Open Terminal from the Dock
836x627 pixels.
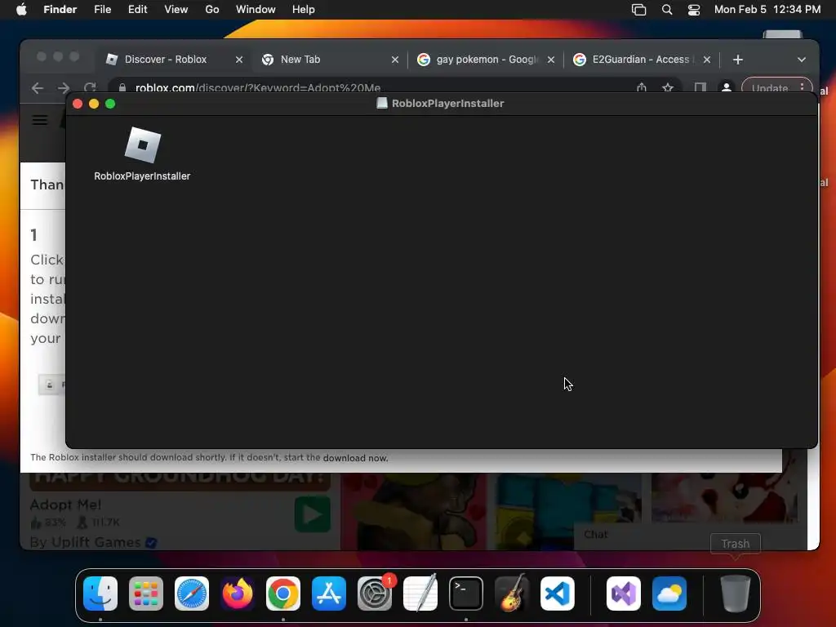[x=466, y=594]
